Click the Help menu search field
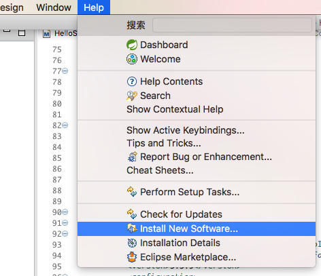The width and height of the screenshot is (321, 276). [232, 25]
